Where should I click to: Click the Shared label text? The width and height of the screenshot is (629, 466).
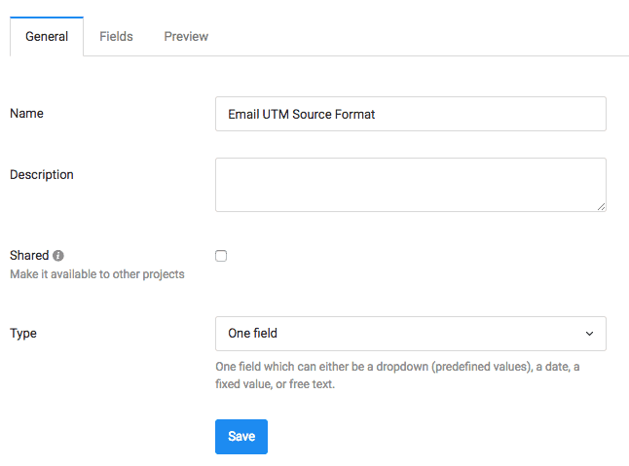pyautogui.click(x=29, y=255)
